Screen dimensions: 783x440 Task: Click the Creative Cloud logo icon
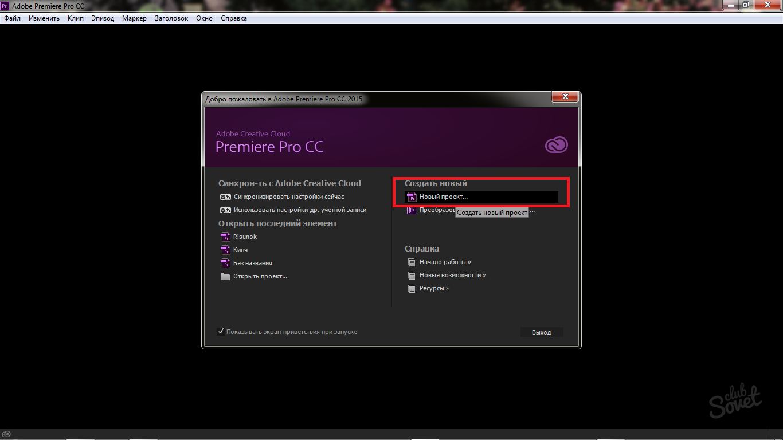click(556, 145)
